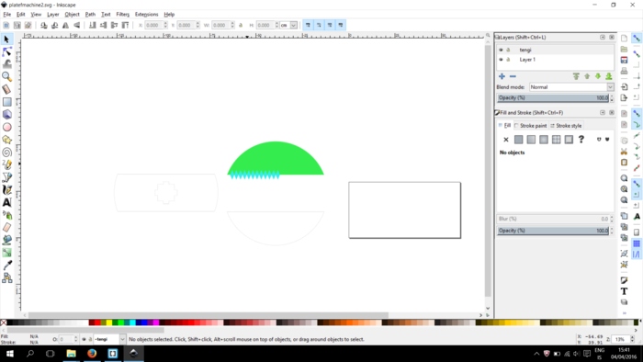This screenshot has height=362, width=643.
Task: Select the Gradient tool
Action: click(x=6, y=253)
